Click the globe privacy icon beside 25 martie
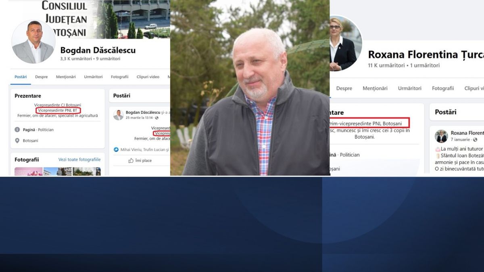484x272 pixels. [x=157, y=118]
